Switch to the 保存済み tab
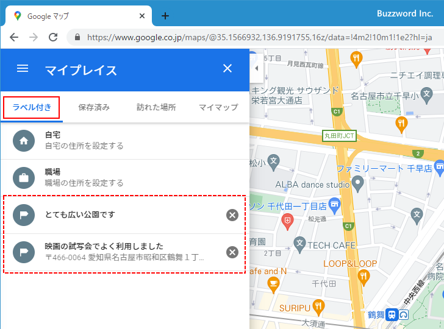The width and height of the screenshot is (444, 329). pyautogui.click(x=94, y=107)
